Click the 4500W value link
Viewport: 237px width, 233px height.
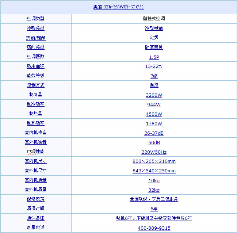coord(154,114)
